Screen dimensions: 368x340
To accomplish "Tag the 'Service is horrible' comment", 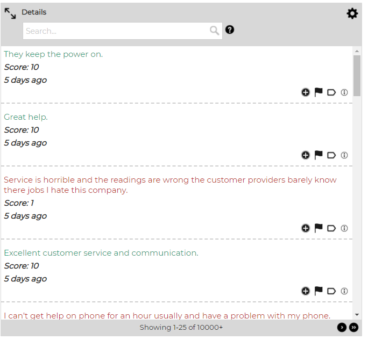I will [x=331, y=228].
